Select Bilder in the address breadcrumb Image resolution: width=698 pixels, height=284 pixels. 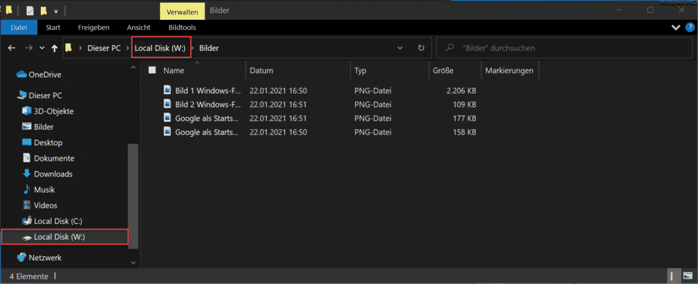(x=209, y=48)
